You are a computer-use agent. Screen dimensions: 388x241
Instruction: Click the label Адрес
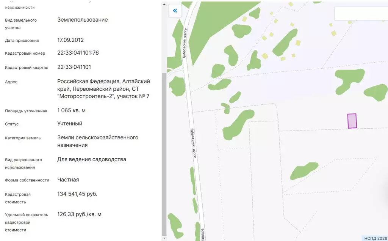pyautogui.click(x=11, y=82)
